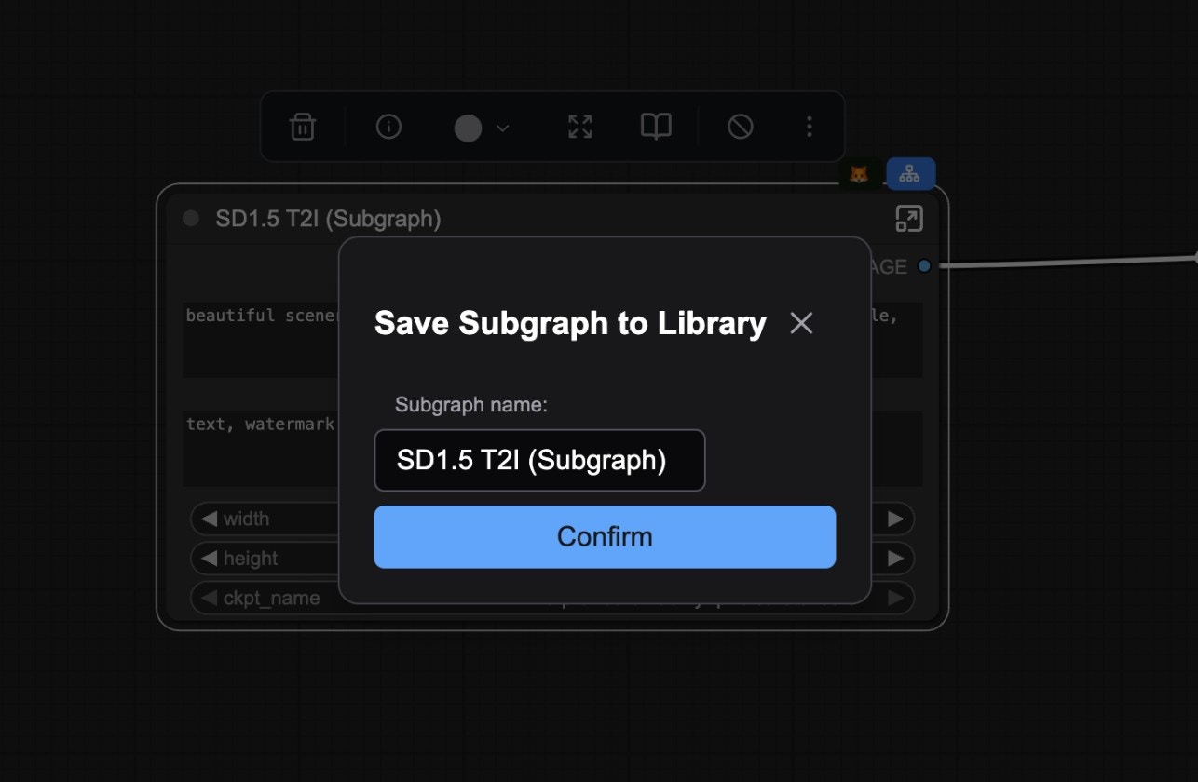Confirm saving the subgraph
Screen dimensions: 1198x782
pyautogui.click(x=605, y=536)
